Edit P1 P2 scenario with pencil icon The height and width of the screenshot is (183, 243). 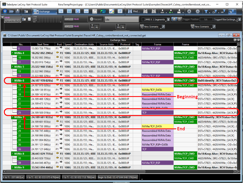pyautogui.click(x=163, y=26)
